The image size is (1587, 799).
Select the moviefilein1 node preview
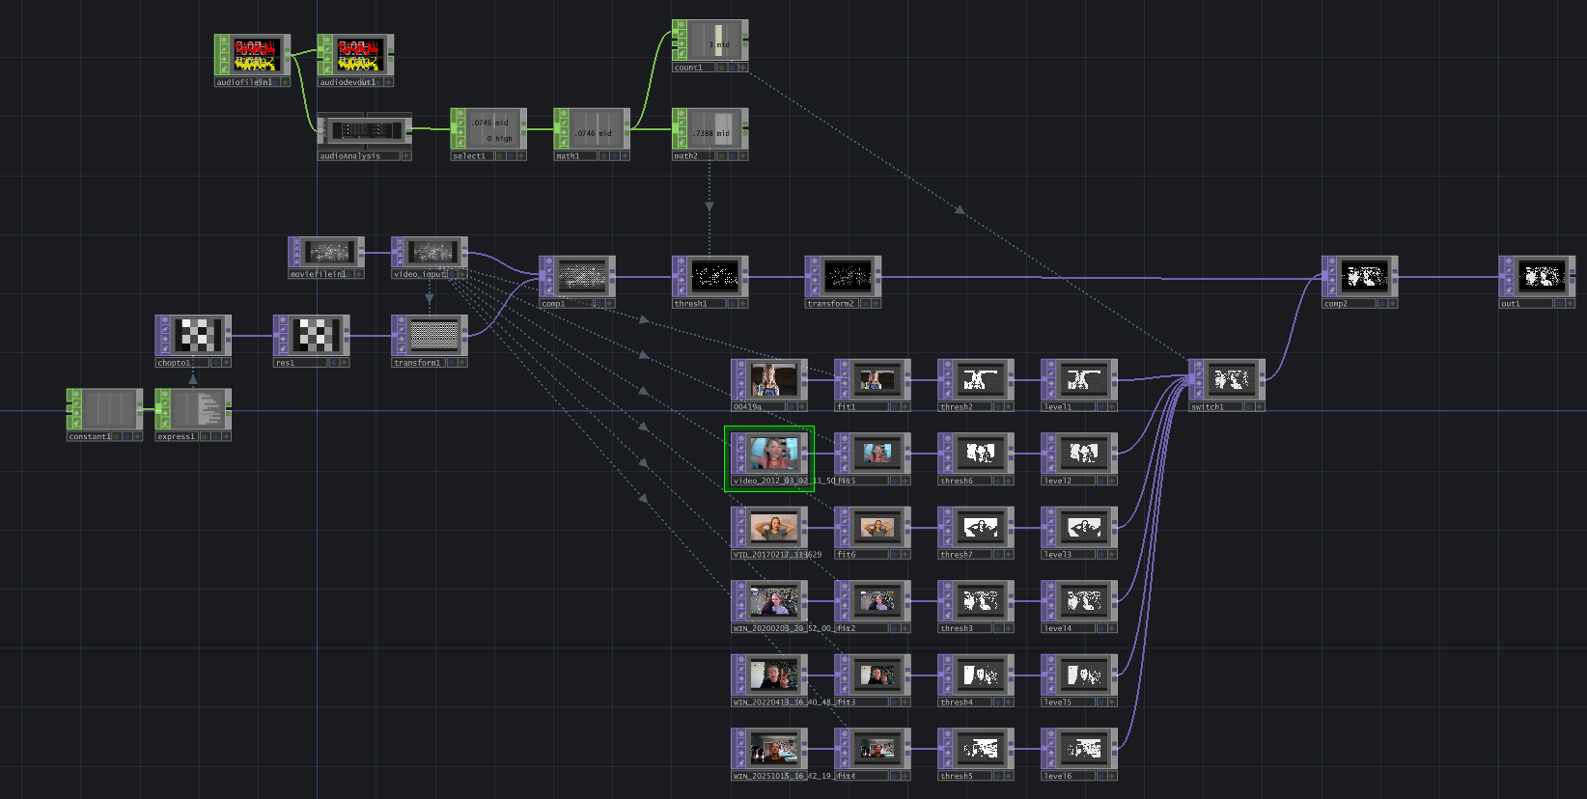[x=330, y=252]
